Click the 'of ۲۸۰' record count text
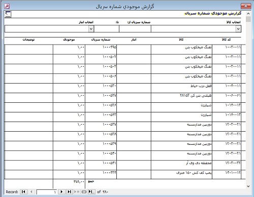Image resolution: width=254 pixels, height=197 pixels. 103,192
